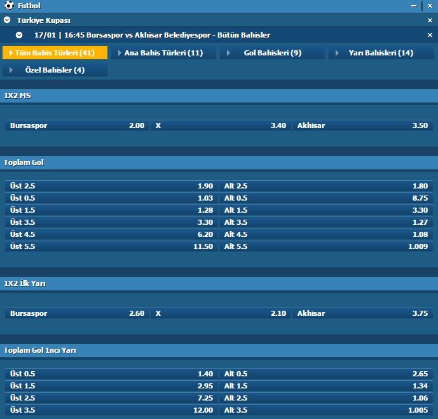Open the Özel Bahisler (4) tab

(55, 70)
